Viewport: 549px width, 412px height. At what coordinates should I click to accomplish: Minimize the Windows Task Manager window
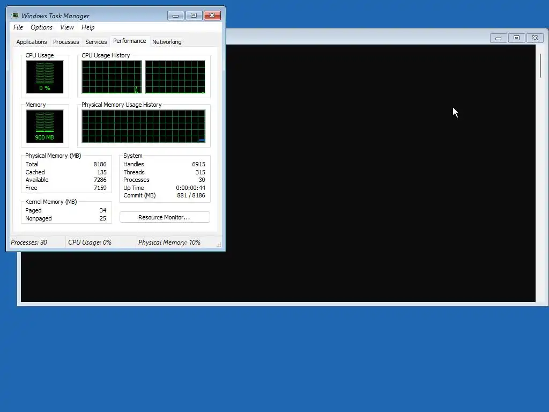[176, 16]
